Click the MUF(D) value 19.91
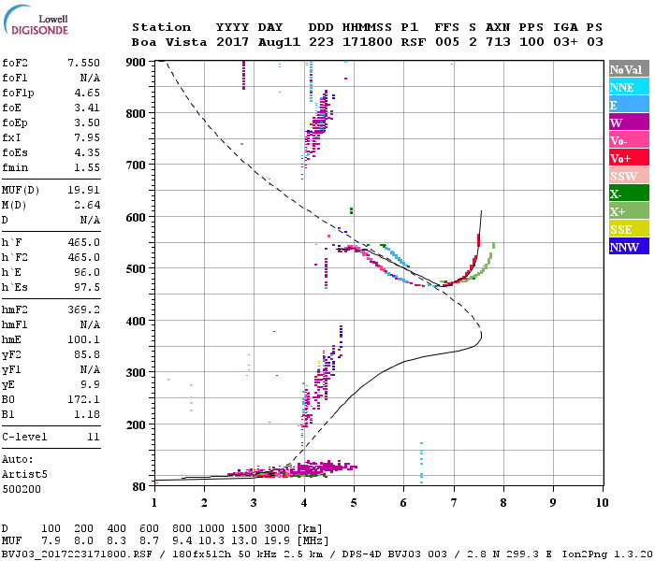This screenshot has height=561, width=655. pyautogui.click(x=83, y=191)
